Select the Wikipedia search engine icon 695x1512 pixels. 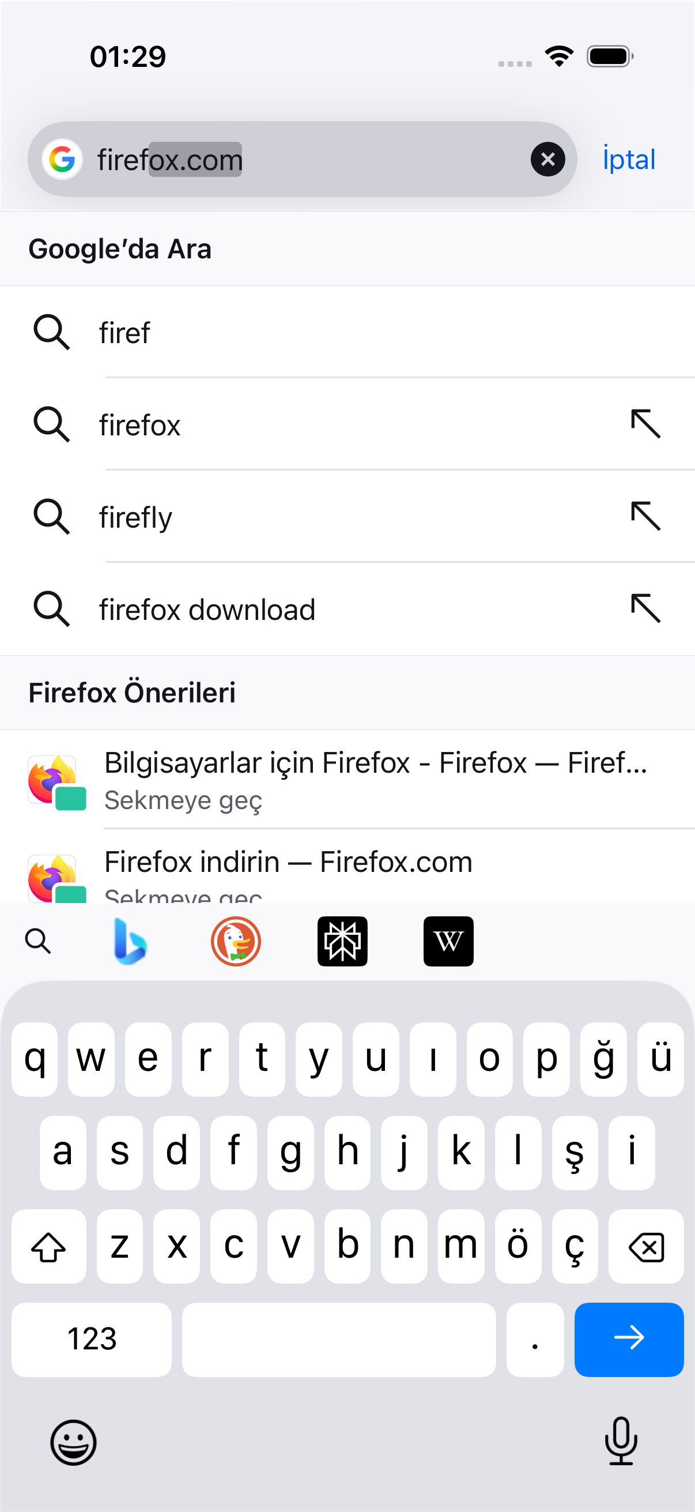449,941
